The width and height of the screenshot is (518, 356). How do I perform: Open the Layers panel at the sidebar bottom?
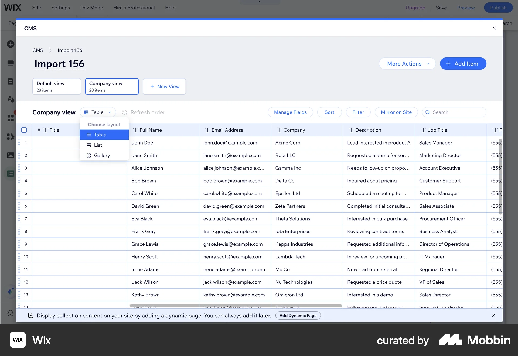tap(10, 313)
